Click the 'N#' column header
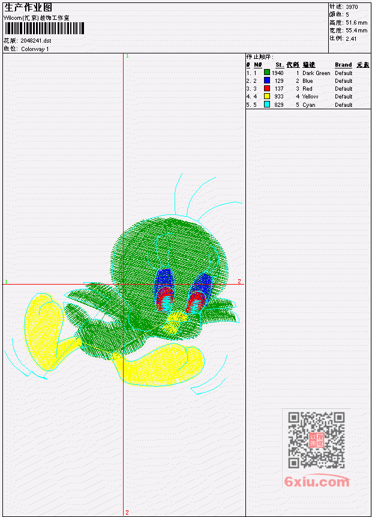The height and width of the screenshot is (517, 372). [x=257, y=65]
